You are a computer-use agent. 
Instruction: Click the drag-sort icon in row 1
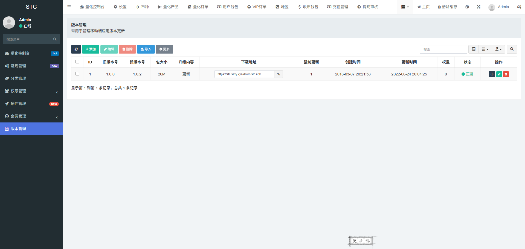(492, 74)
